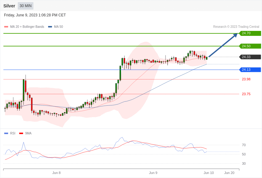
Task: Click the 30 MIN timeframe button
Action: click(26, 6)
